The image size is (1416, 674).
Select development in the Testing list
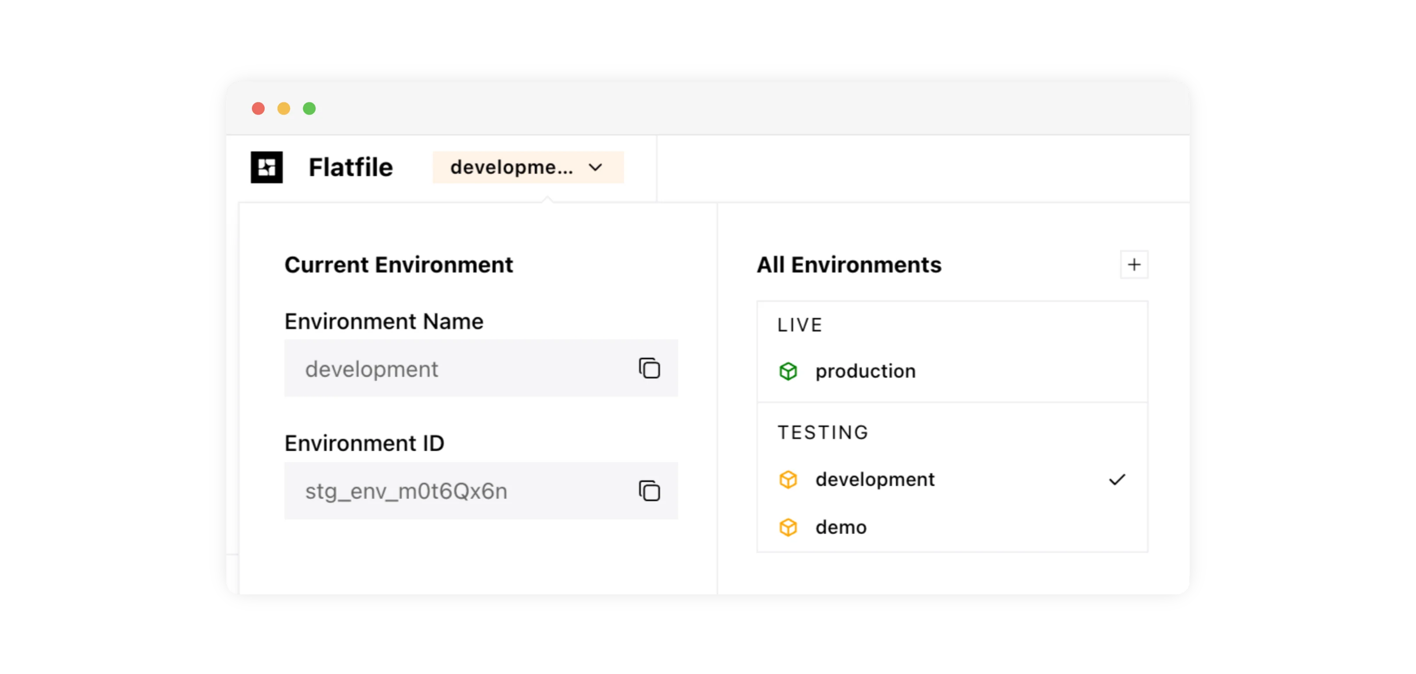coord(874,480)
